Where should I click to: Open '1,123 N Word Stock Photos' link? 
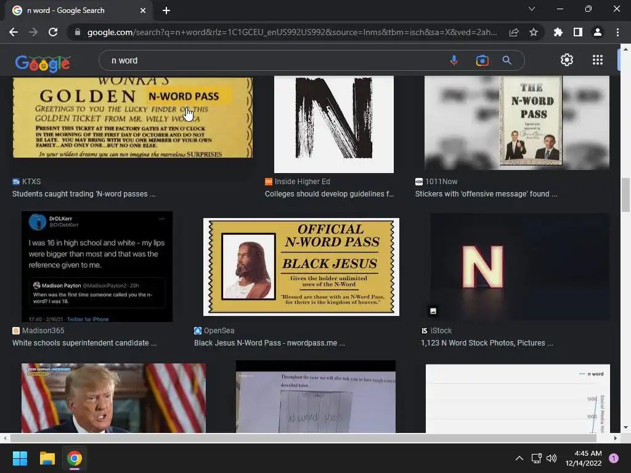[x=487, y=343]
